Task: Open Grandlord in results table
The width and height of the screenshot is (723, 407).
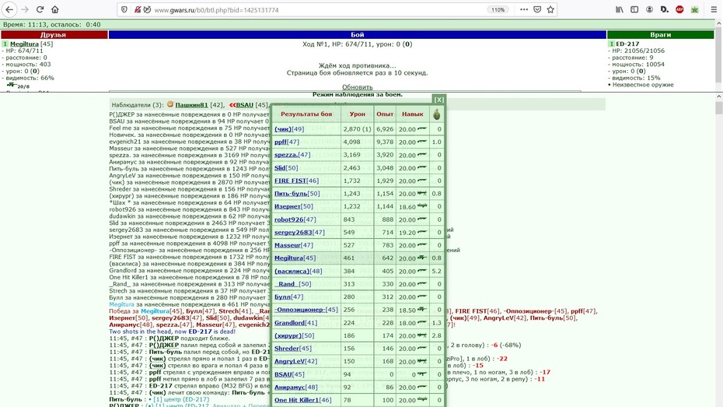Action: click(289, 323)
